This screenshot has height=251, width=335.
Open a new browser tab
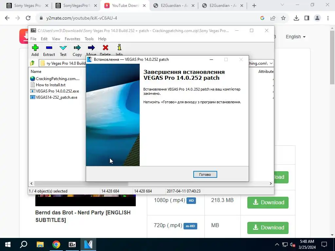click(254, 6)
